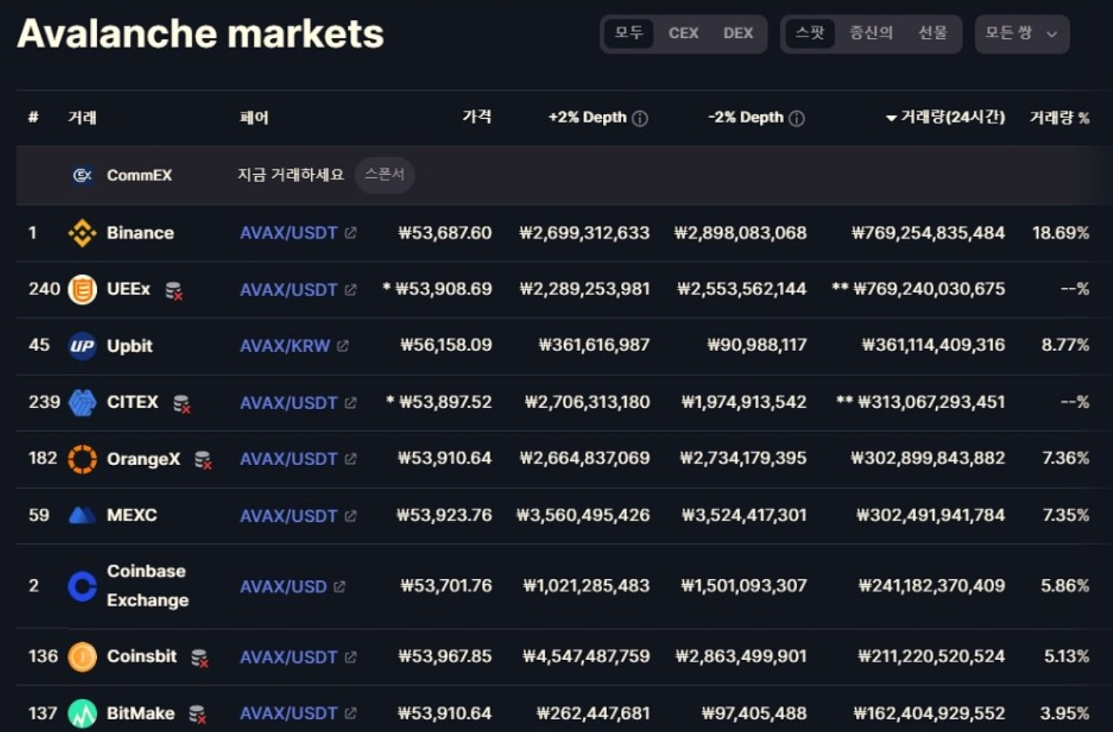
Task: Click Binance volume share 18.69%
Action: click(x=1060, y=233)
